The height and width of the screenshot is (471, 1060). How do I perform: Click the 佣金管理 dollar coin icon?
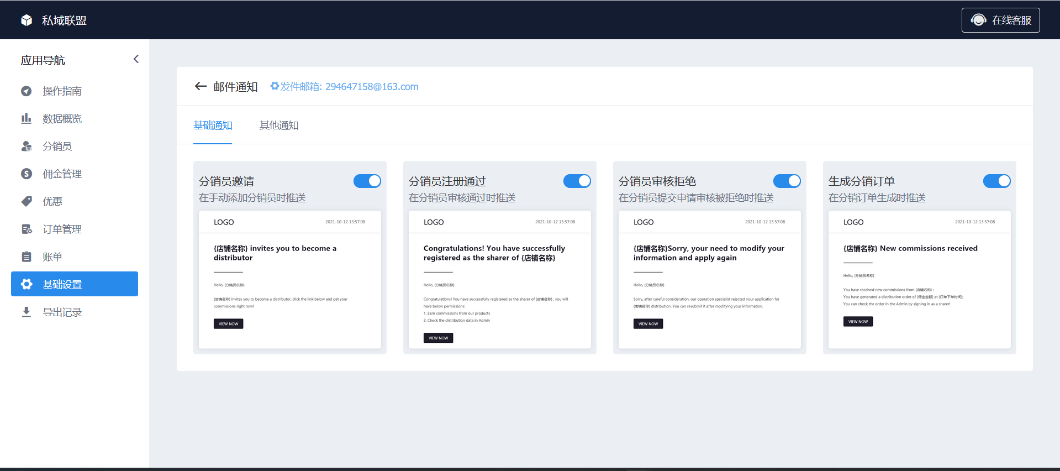point(26,174)
